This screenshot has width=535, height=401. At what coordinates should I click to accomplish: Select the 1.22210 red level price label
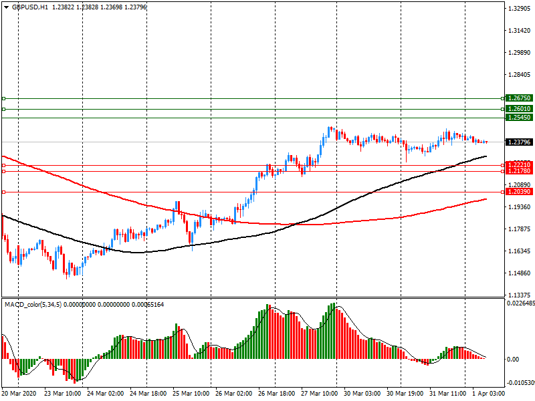(519, 165)
